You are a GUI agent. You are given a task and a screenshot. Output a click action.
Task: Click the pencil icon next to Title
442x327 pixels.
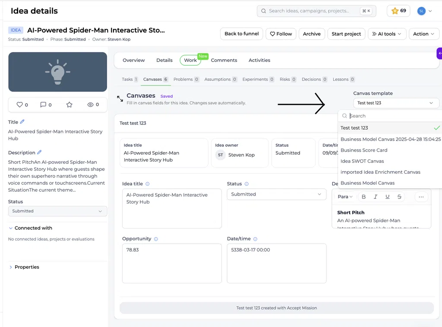click(x=22, y=122)
